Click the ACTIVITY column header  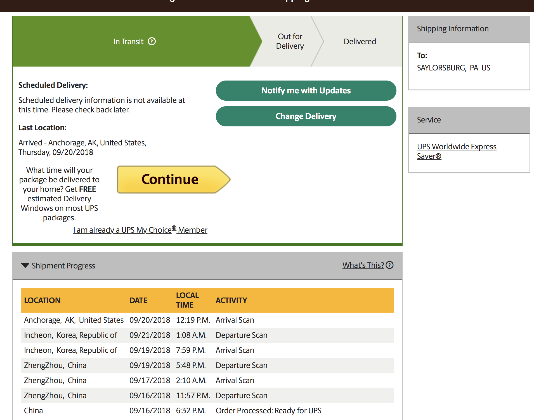pos(231,300)
